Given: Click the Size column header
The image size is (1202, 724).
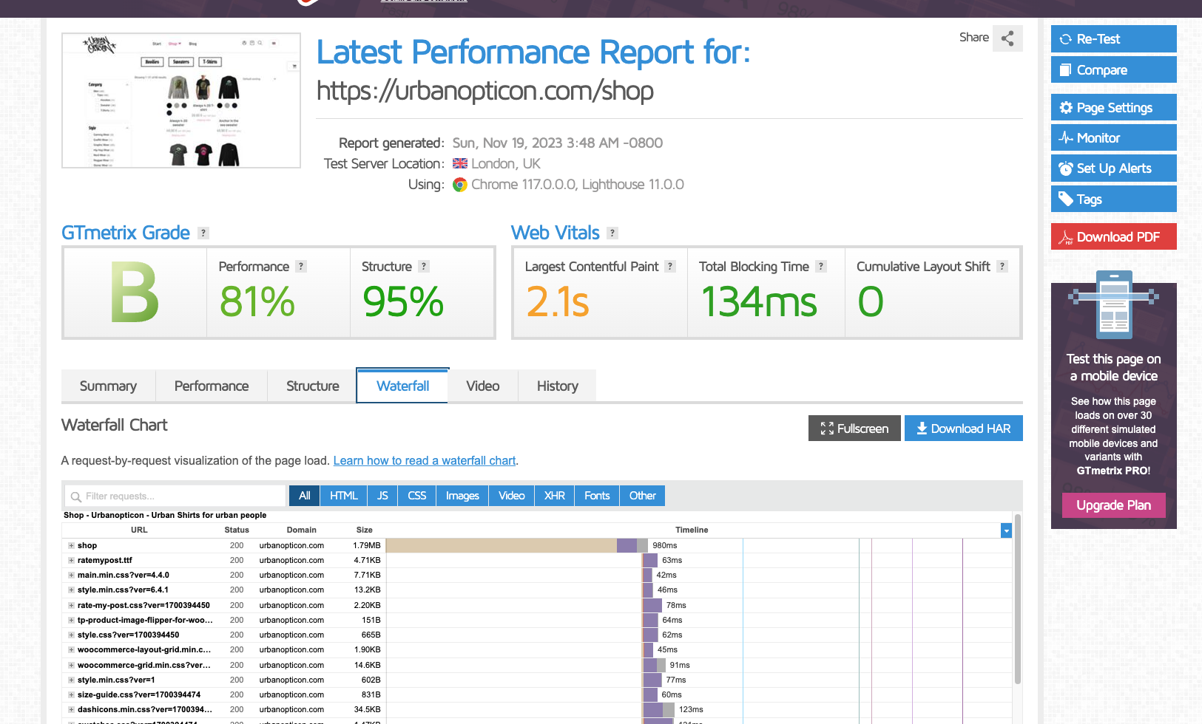Looking at the screenshot, I should click(364, 530).
